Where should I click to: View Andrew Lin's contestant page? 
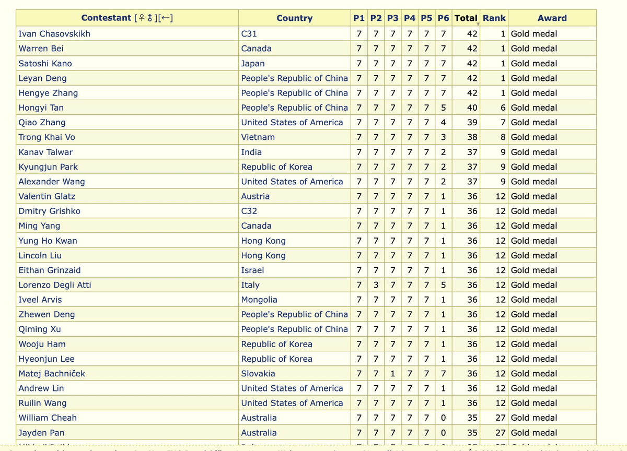[x=41, y=389]
